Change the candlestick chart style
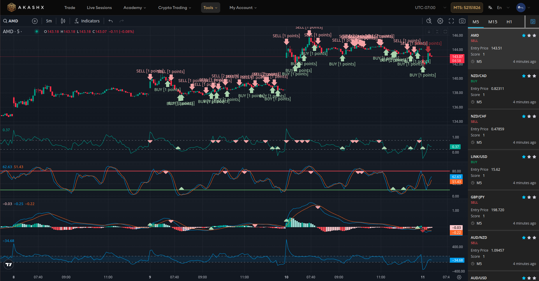 coord(63,21)
